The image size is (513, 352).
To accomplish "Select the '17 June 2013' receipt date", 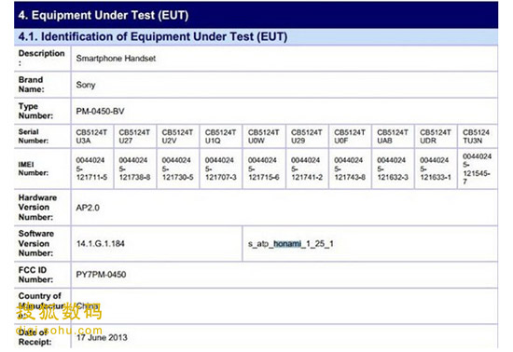I will 102,338.
